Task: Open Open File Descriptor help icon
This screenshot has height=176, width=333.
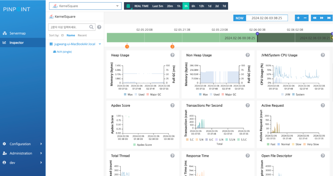Action: (x=323, y=156)
